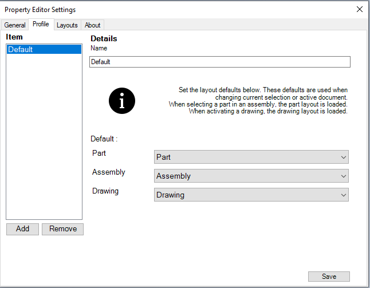Click the Property Editor Settings title
370x288 pixels.
point(40,10)
